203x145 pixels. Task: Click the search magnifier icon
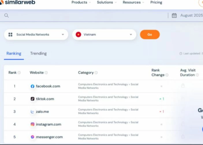(6, 16)
